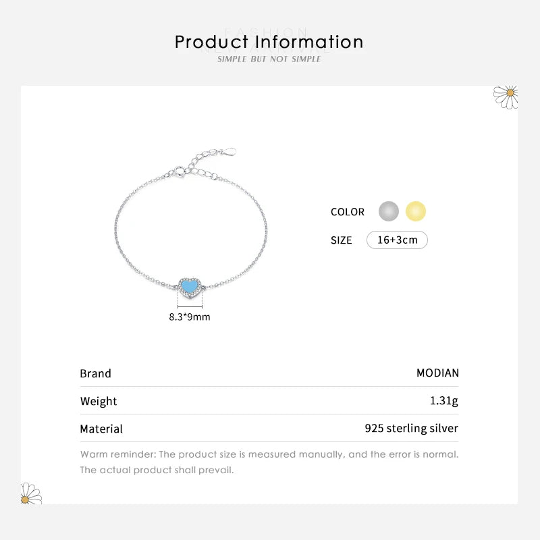Screen dimensions: 540x540
Task: Click the blue heart pendant charm
Action: (x=190, y=286)
